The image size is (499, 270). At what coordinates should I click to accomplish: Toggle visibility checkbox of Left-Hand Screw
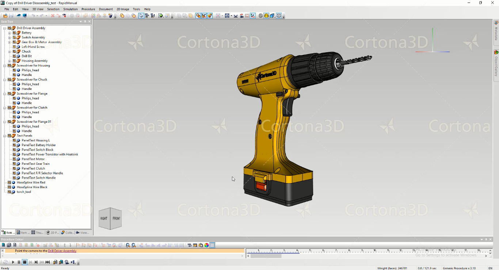click(x=14, y=47)
